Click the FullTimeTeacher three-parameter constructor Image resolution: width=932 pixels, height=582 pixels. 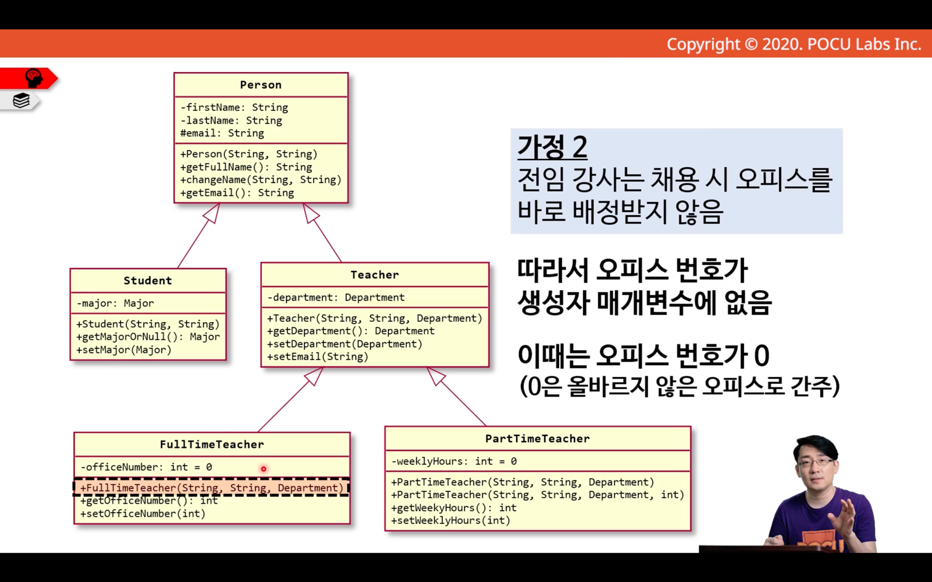coord(212,488)
